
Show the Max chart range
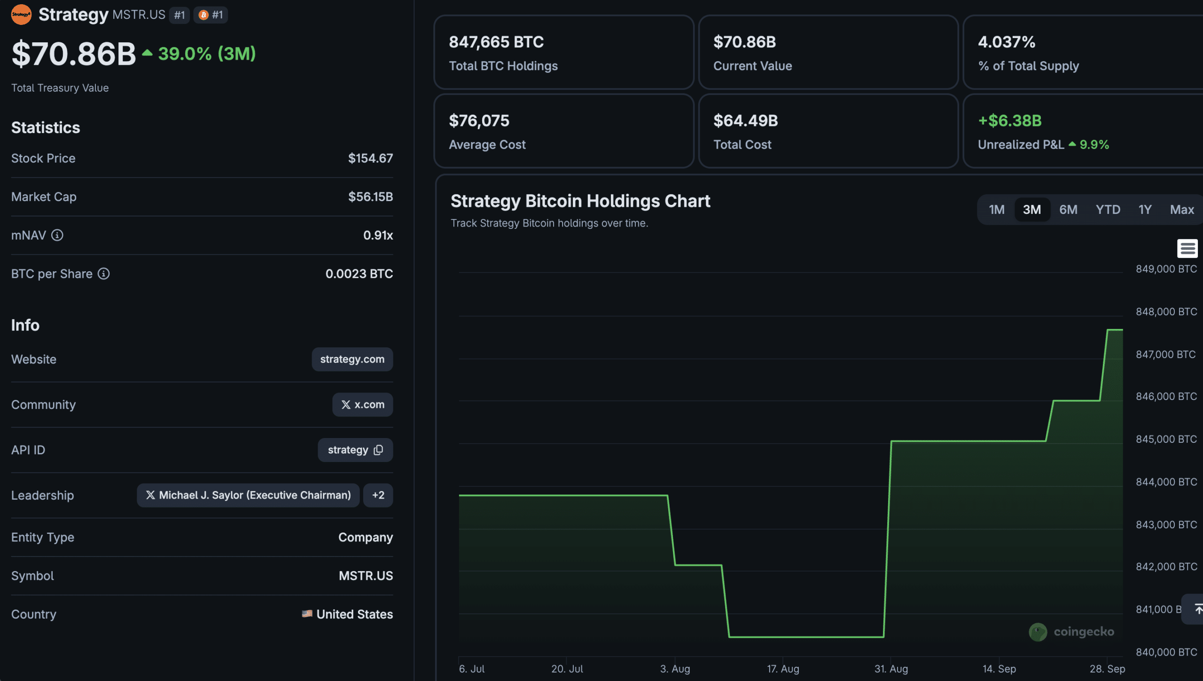click(1182, 210)
